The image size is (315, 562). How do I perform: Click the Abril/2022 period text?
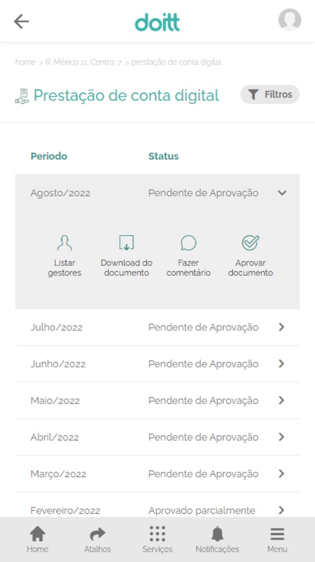55,437
